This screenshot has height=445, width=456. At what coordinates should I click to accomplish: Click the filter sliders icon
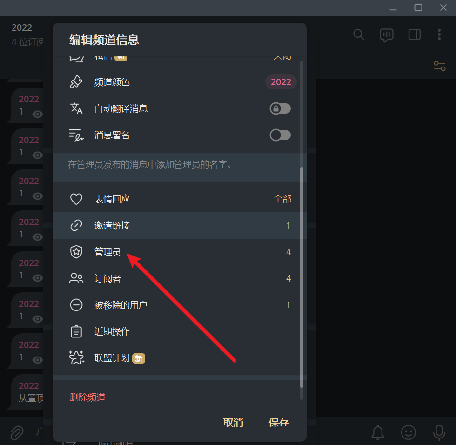pos(439,66)
